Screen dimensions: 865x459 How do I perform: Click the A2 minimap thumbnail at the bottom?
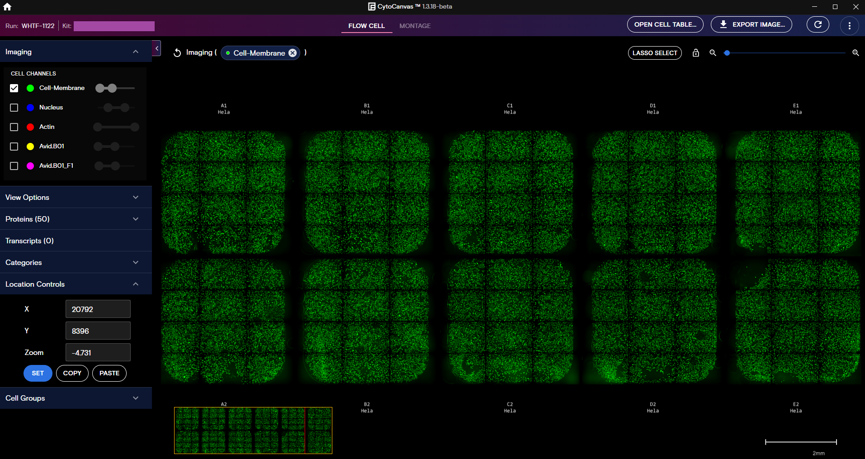(x=253, y=431)
